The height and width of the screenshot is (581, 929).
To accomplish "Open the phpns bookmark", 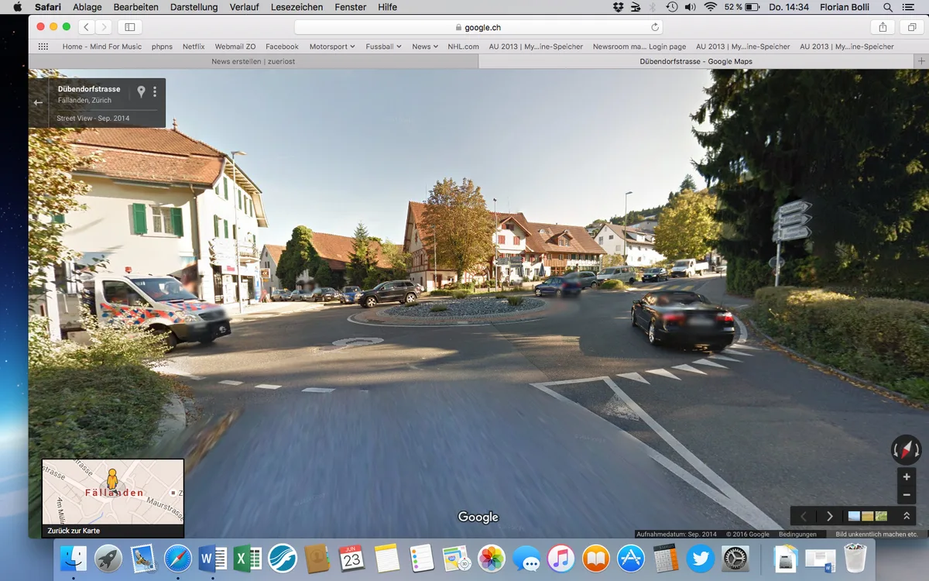I will (162, 46).
